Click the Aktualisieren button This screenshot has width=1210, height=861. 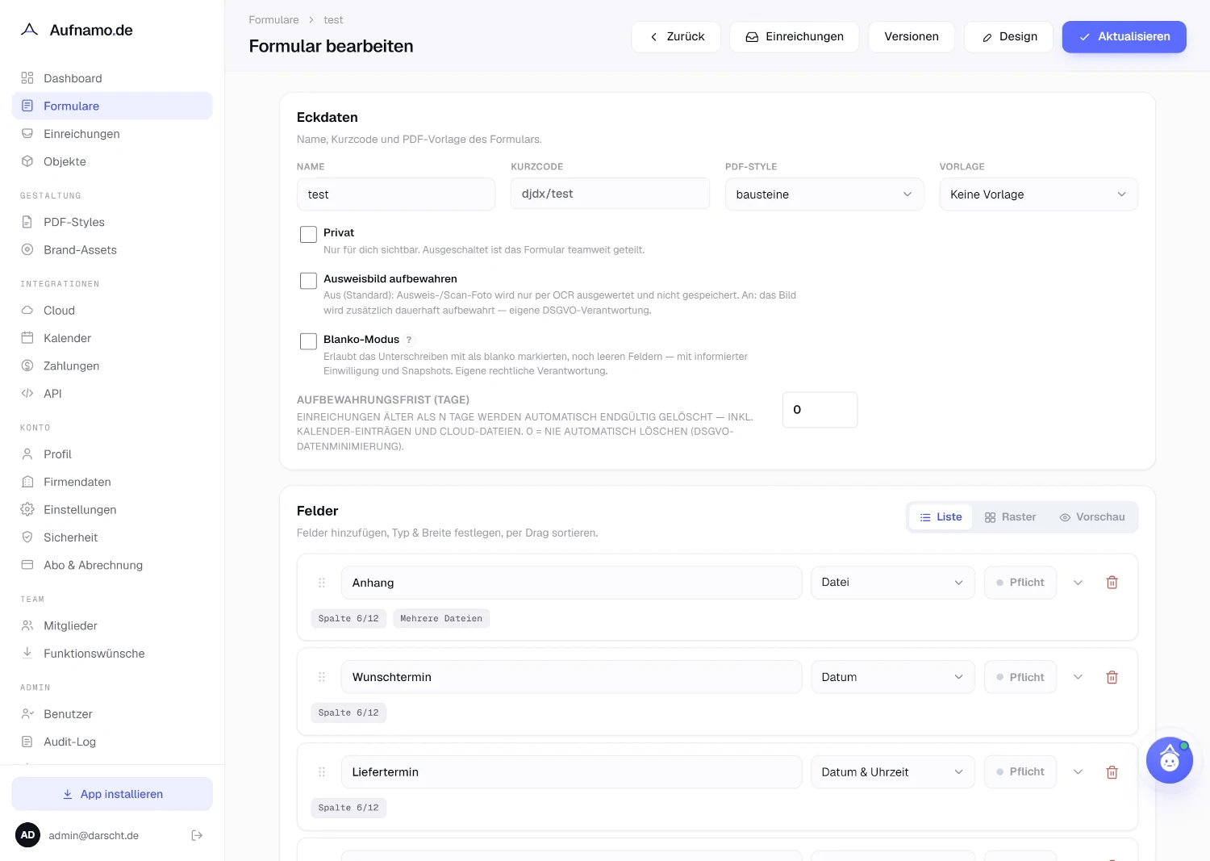1124,37
